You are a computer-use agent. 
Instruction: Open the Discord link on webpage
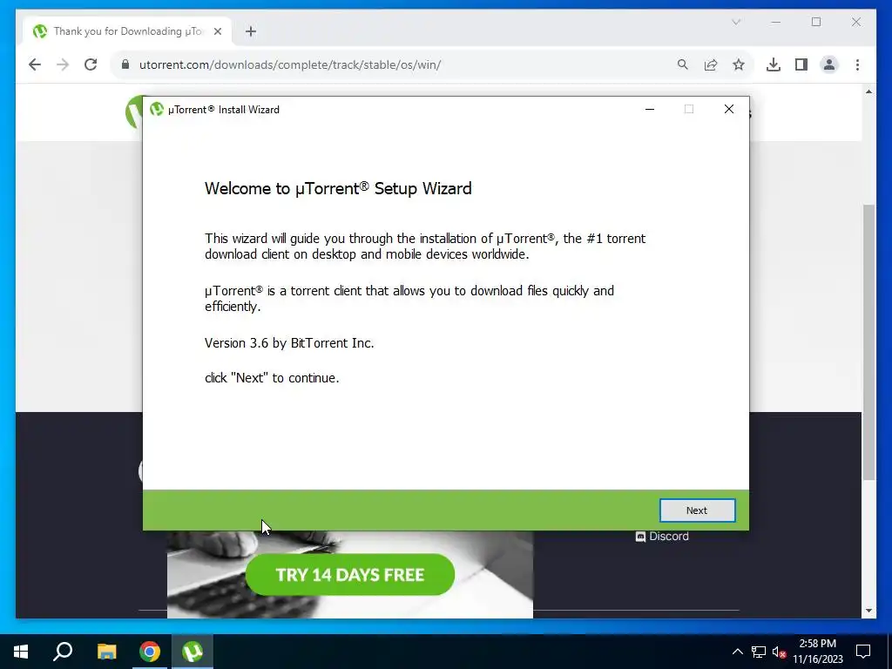662,537
